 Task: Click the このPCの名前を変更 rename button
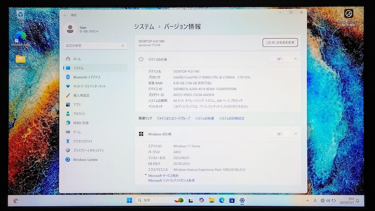280,43
